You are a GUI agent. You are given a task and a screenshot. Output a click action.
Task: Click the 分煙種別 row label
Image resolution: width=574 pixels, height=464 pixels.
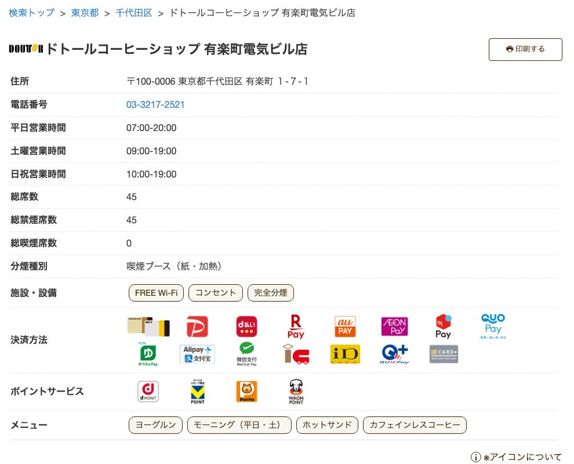point(29,266)
